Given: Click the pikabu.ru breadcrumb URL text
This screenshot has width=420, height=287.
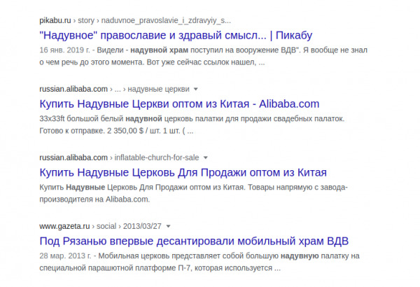Looking at the screenshot, I should click(x=135, y=20).
